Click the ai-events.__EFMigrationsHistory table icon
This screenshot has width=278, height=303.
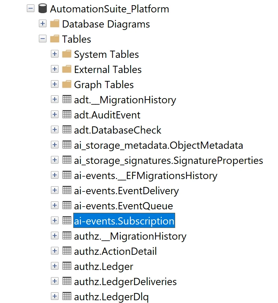67,175
